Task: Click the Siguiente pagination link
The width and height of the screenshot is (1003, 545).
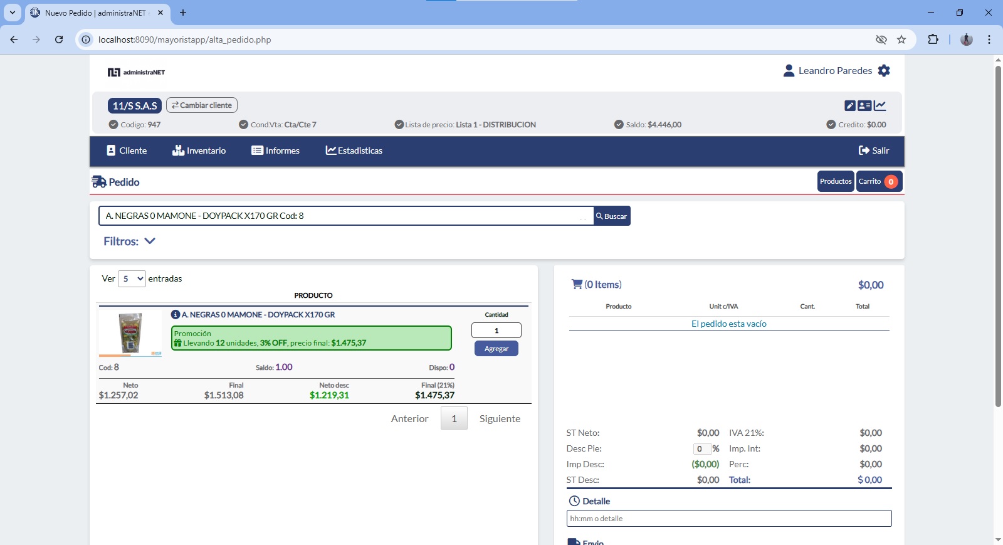Action: pos(500,419)
